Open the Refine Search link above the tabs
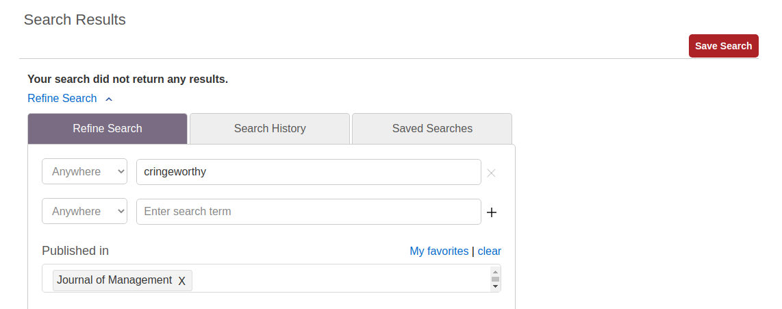782x309 pixels. (x=62, y=99)
